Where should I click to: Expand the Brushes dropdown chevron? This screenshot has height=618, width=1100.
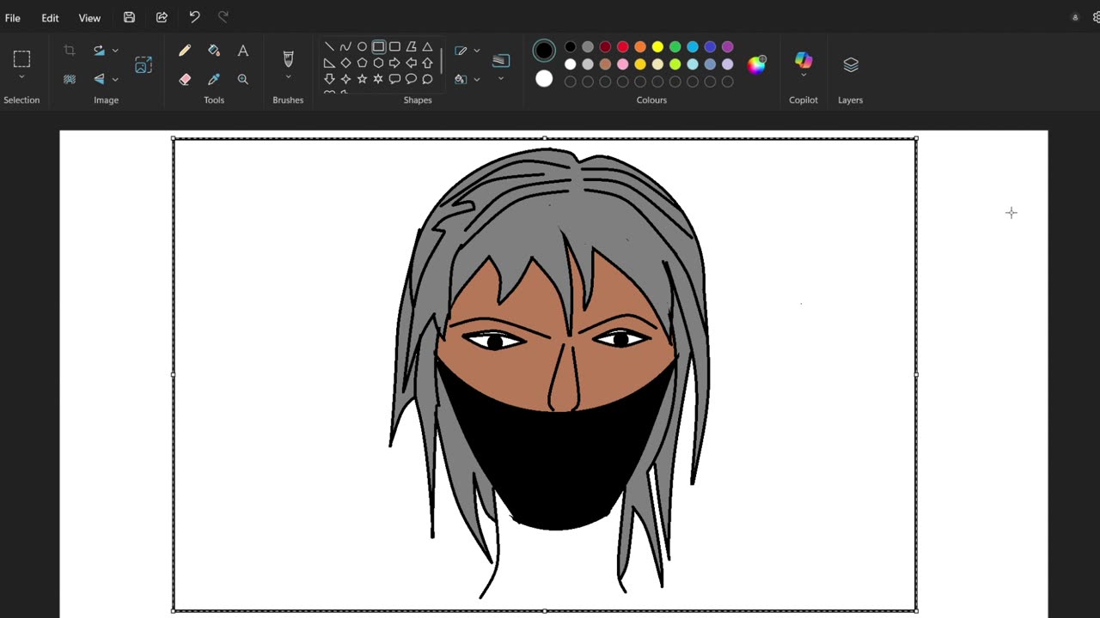pos(288,77)
